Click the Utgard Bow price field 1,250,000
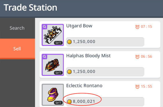163x107 pixels. 105,42
